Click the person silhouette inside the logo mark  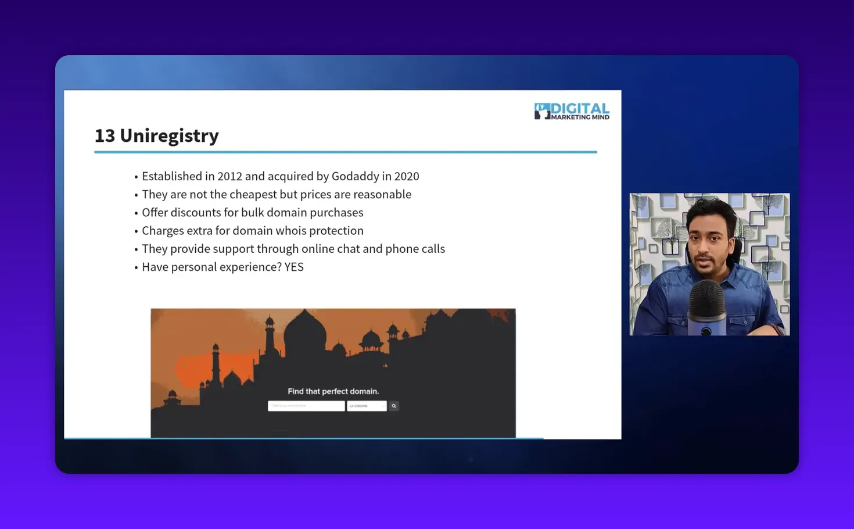point(543,114)
